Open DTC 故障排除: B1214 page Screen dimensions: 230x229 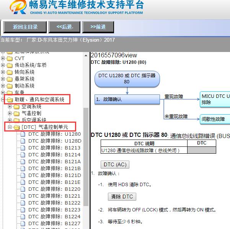click(x=54, y=155)
